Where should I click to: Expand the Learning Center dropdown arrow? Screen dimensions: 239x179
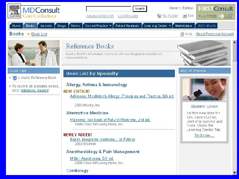coord(170,26)
